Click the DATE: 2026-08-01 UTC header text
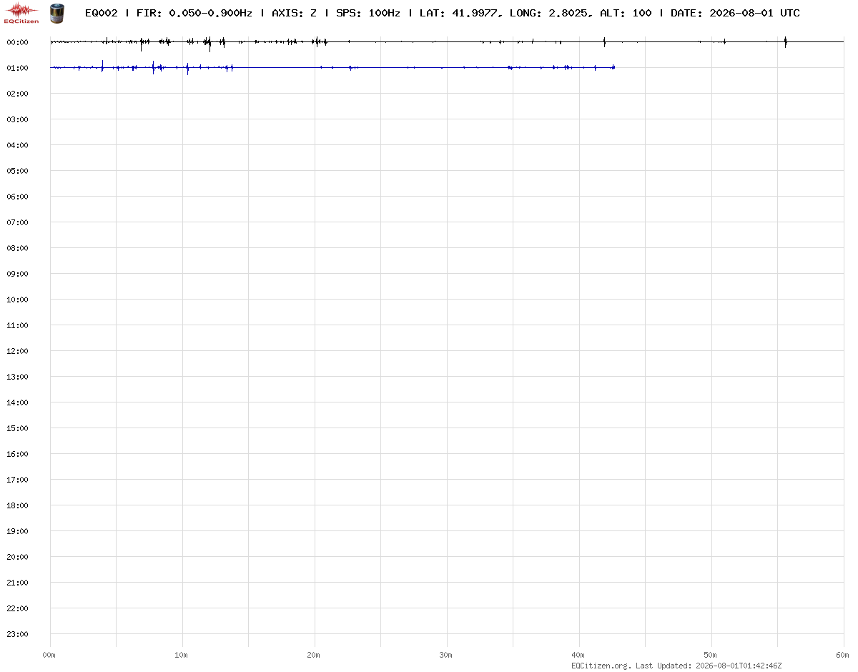This screenshot has width=858, height=672. 735,13
